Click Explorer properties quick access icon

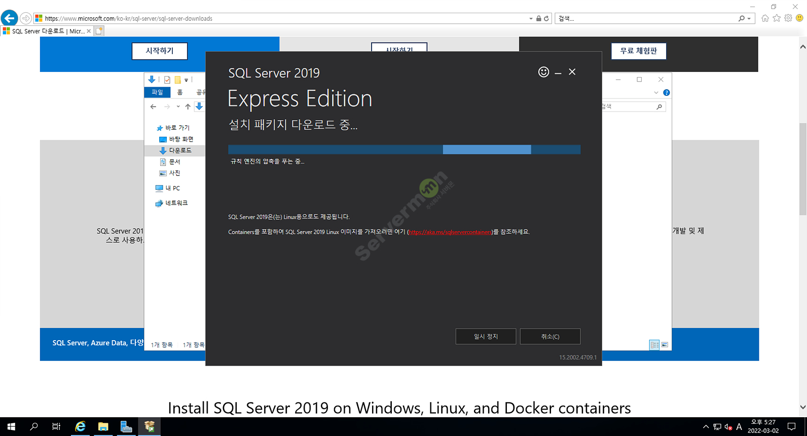[167, 80]
